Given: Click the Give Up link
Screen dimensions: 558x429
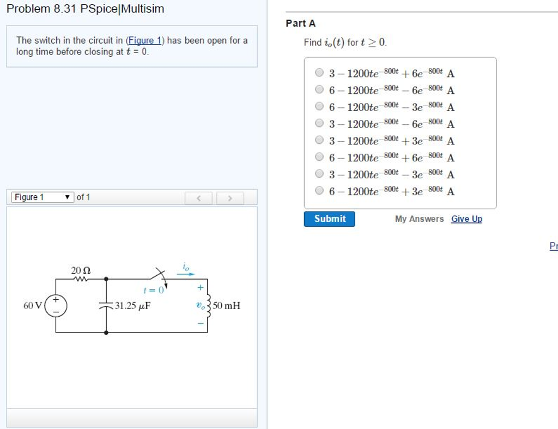Looking at the screenshot, I should coord(466,219).
